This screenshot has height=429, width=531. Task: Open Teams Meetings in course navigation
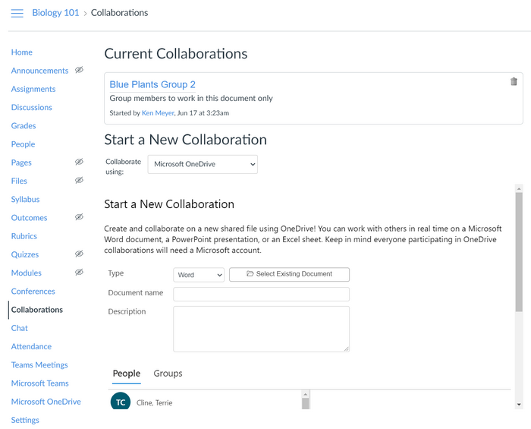point(39,364)
